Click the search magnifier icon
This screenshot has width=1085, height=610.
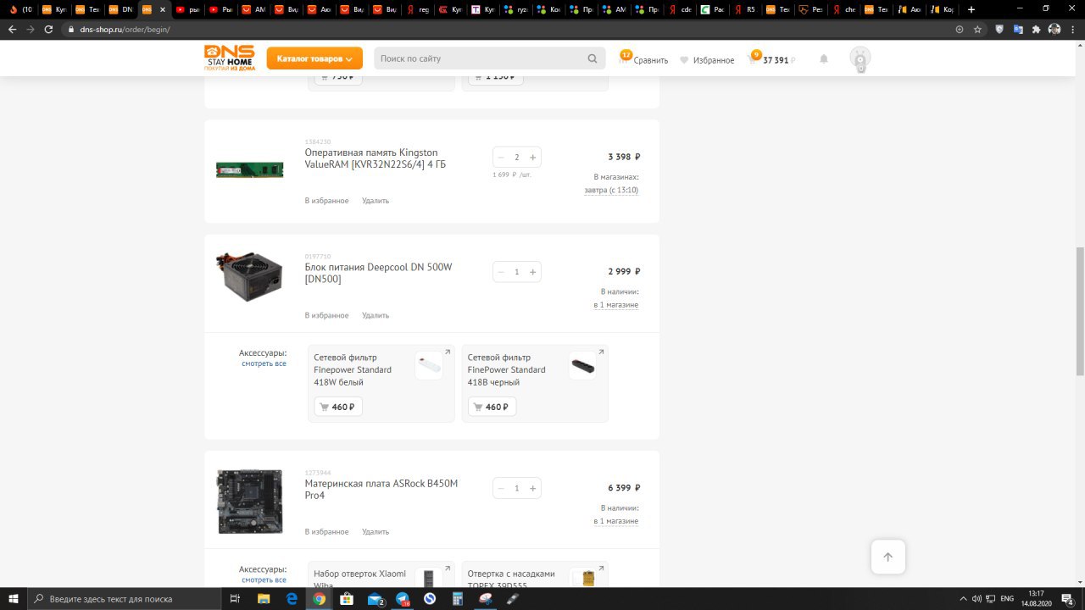click(x=593, y=58)
